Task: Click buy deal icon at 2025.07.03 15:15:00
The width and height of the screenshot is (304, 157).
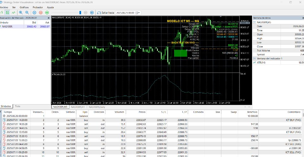Action: point(4,132)
